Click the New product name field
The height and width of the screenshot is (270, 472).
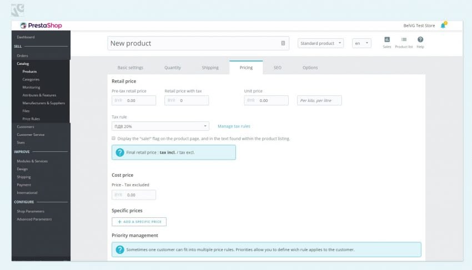tap(198, 43)
